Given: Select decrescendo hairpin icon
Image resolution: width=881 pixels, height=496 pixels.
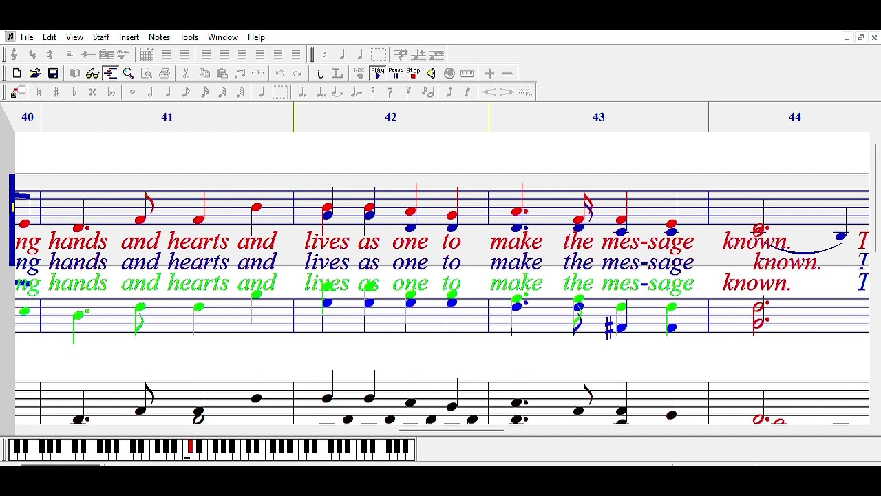Looking at the screenshot, I should coord(507,92).
